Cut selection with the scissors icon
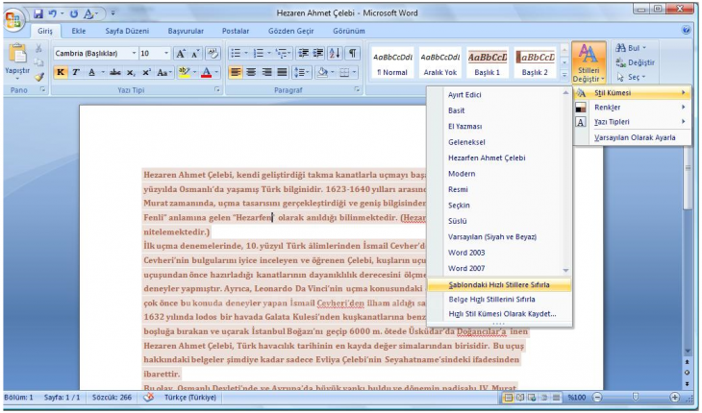 click(x=39, y=48)
